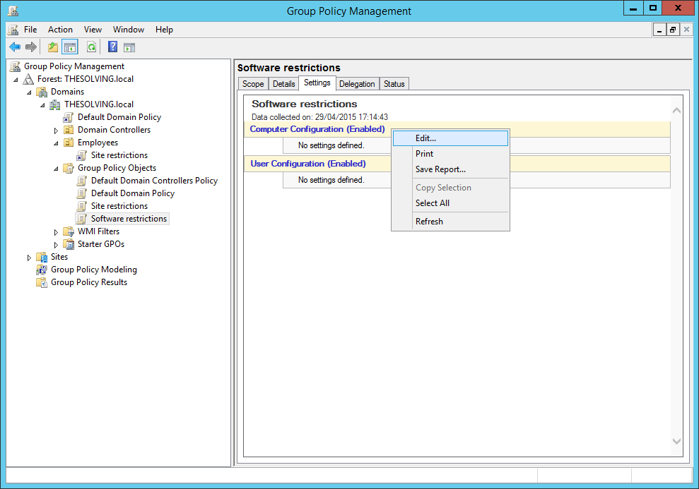
Task: Toggle the Show/Hide Action Pane icon
Action: [129, 47]
